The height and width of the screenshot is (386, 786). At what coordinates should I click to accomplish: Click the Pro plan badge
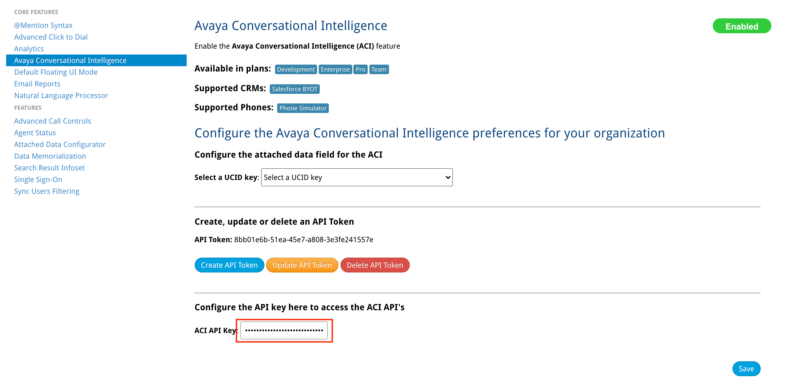pyautogui.click(x=360, y=69)
